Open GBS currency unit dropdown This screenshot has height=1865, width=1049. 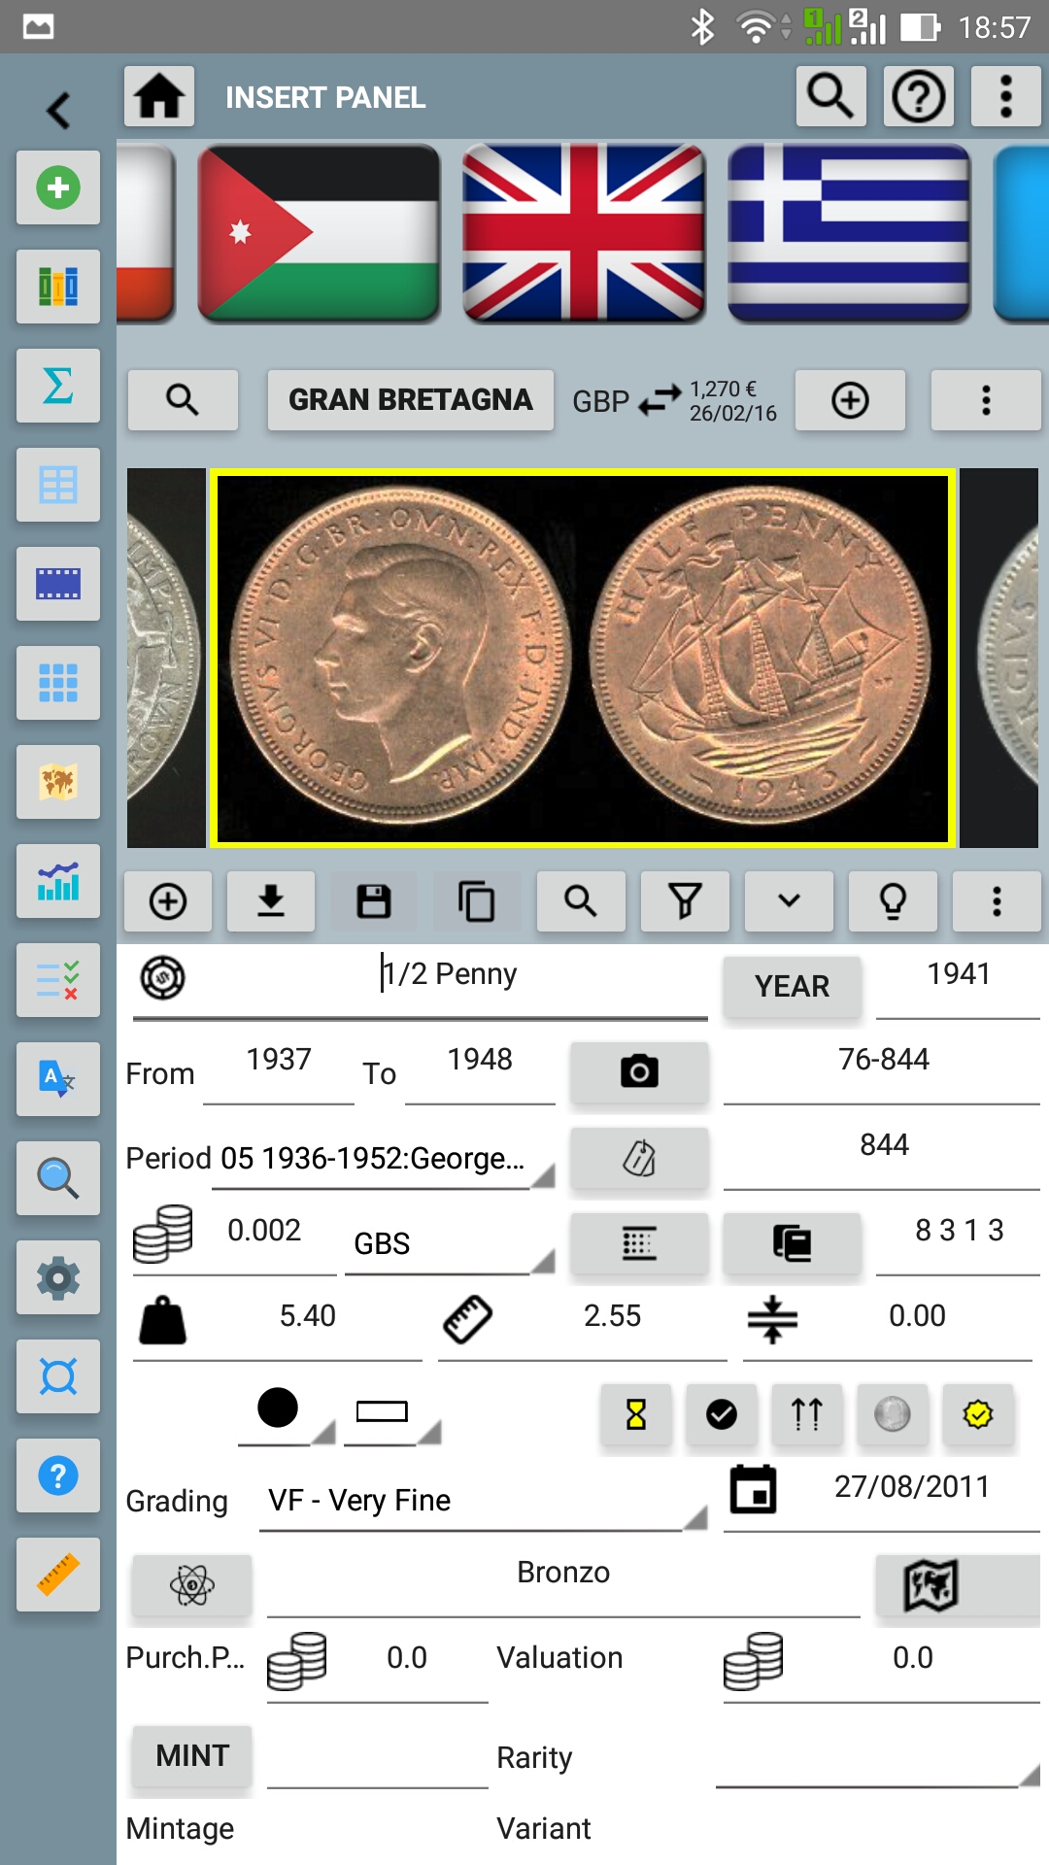pyautogui.click(x=450, y=1243)
